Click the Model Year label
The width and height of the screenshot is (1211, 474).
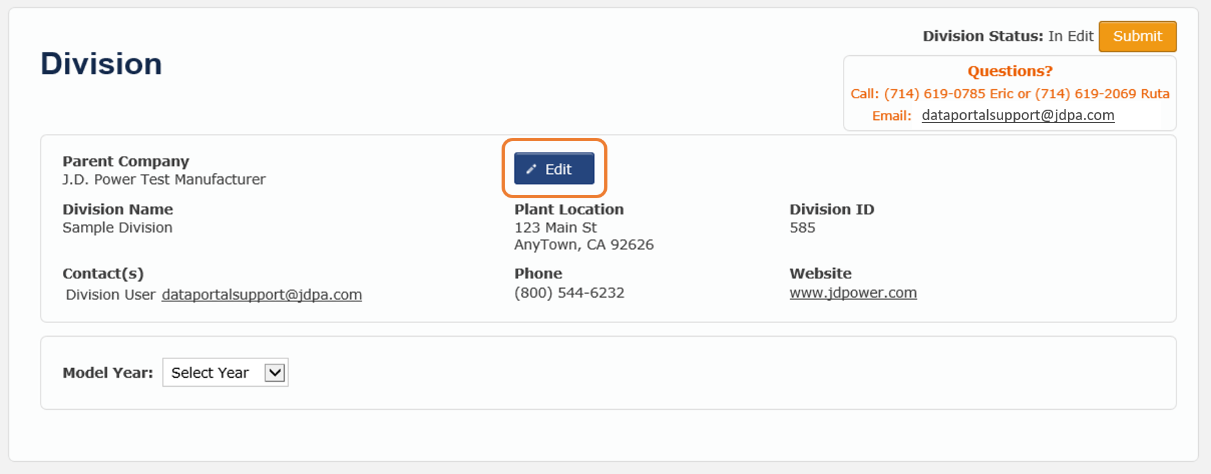click(x=108, y=373)
